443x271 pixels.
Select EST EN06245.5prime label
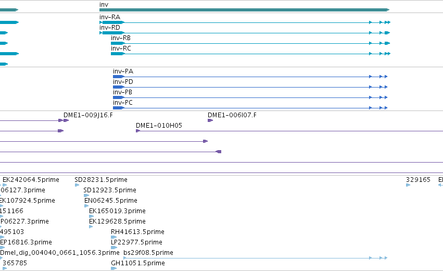tap(111, 201)
